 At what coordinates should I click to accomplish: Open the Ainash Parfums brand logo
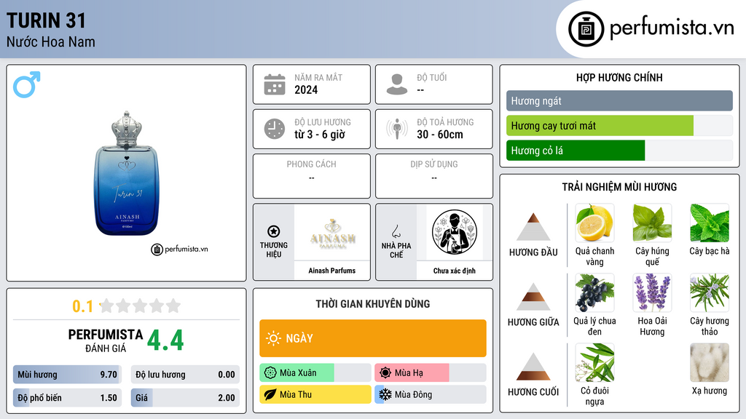click(332, 233)
